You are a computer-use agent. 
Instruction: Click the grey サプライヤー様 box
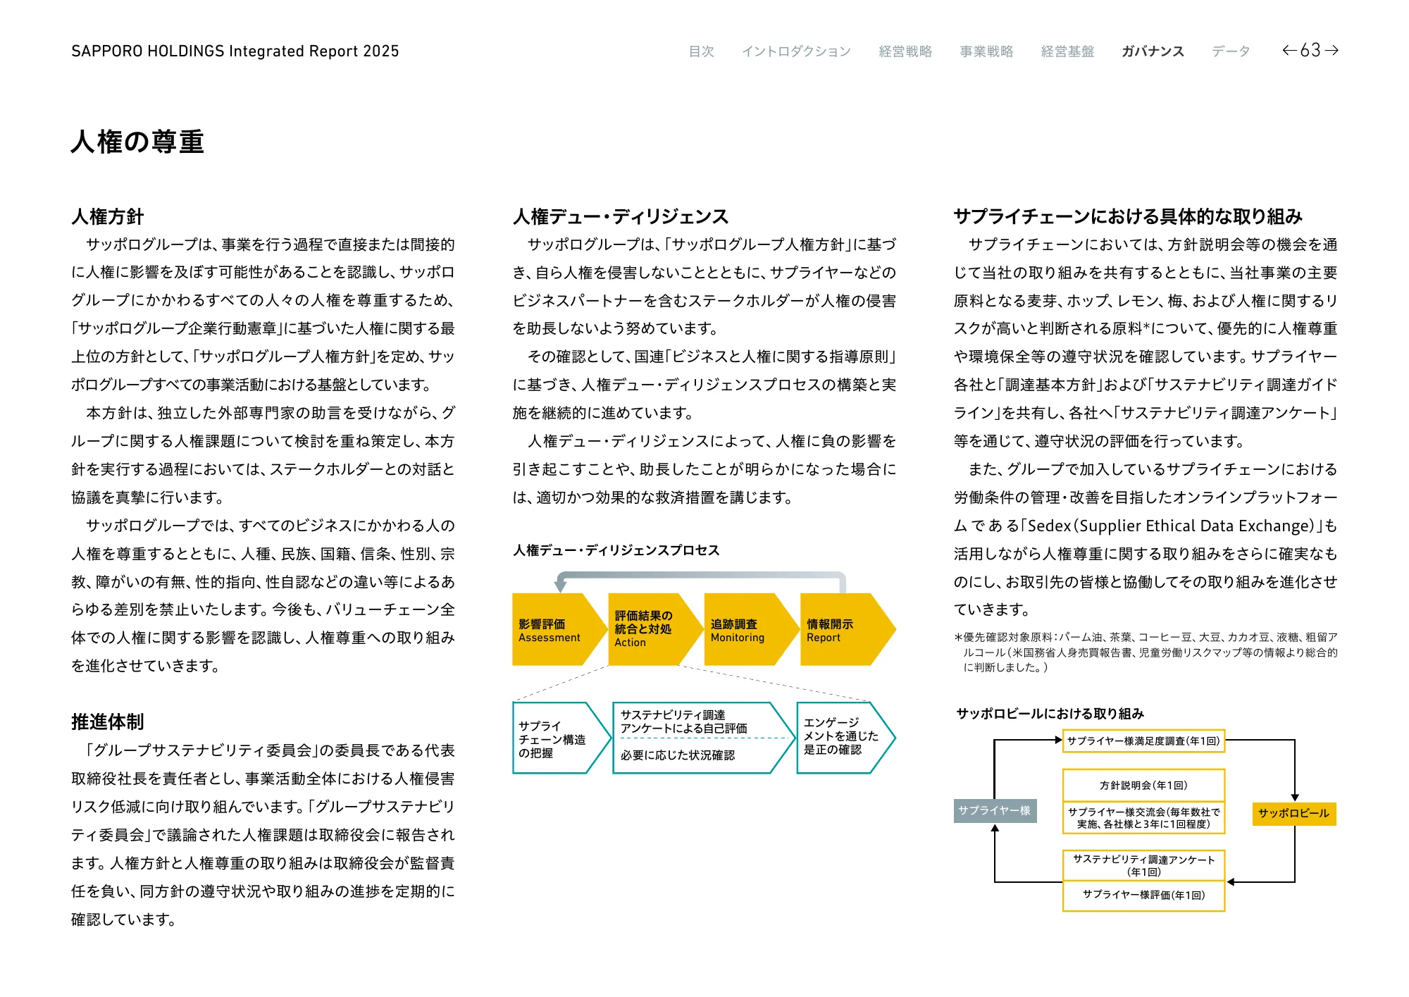pos(995,810)
